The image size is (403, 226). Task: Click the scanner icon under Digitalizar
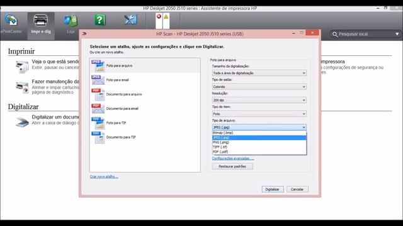click(22, 122)
